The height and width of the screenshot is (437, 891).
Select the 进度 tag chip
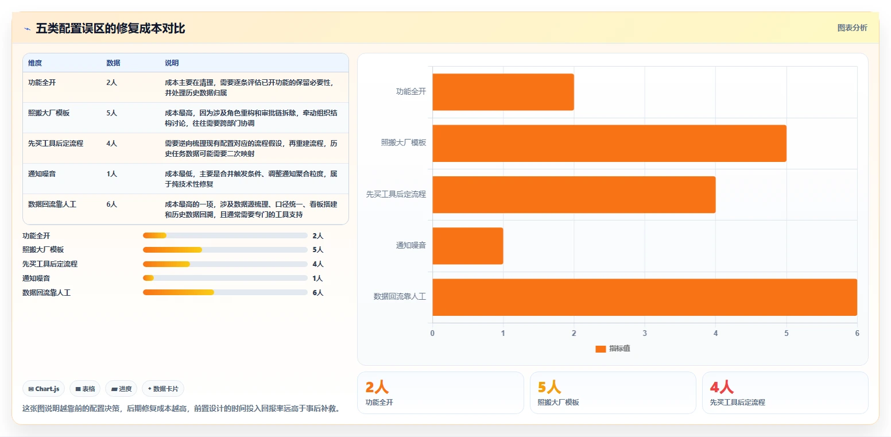point(121,389)
